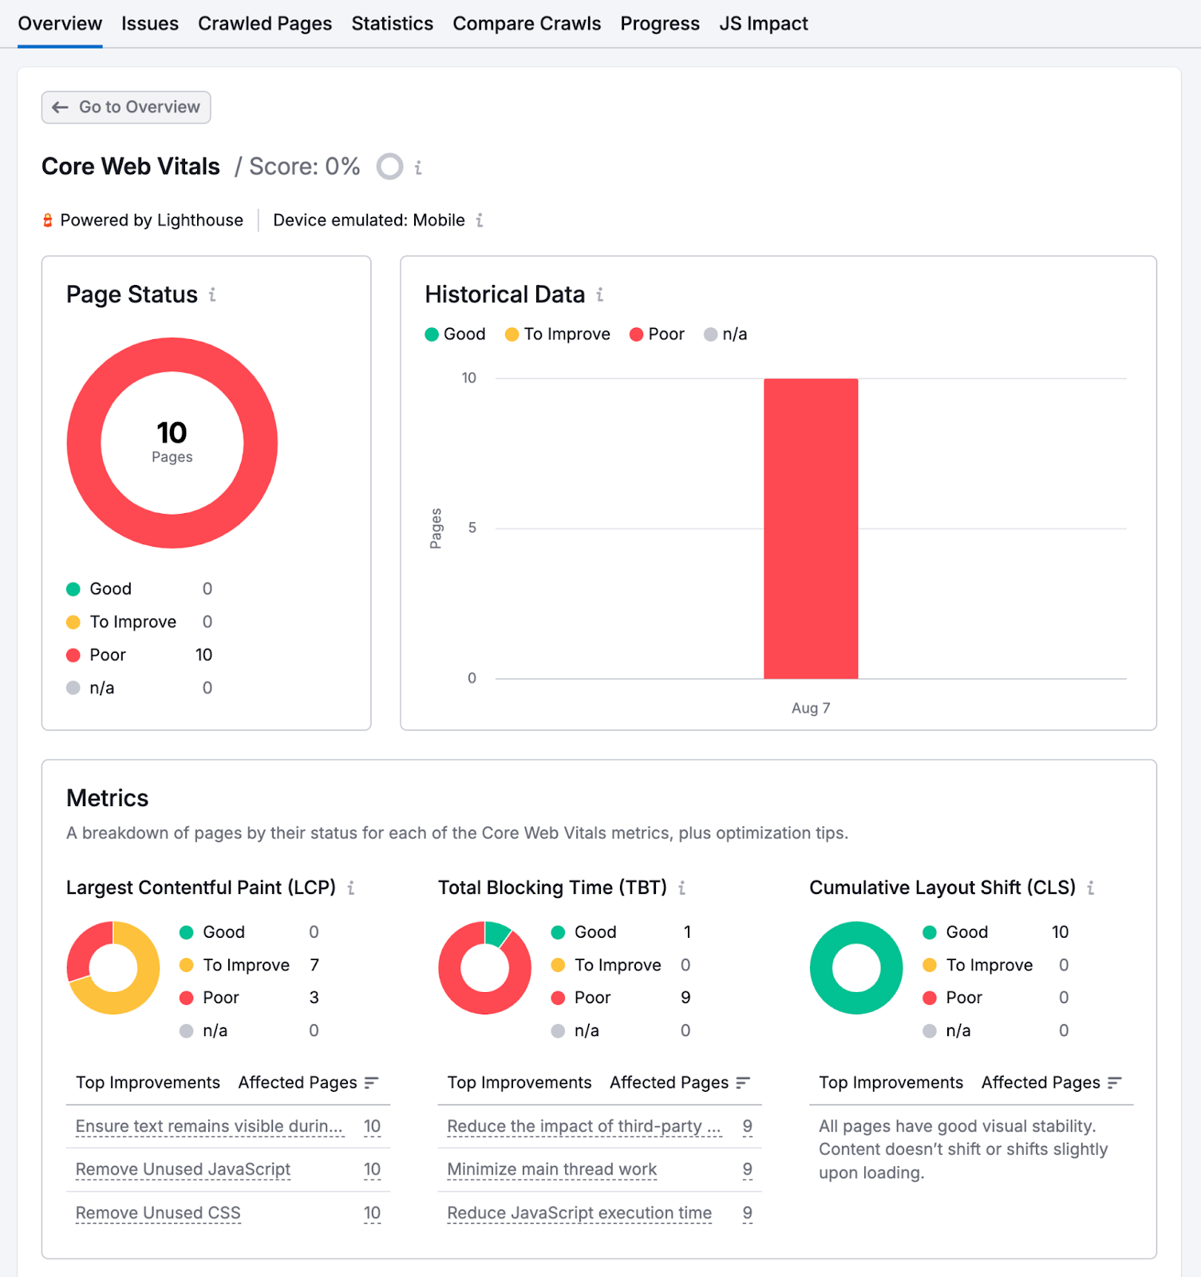Sort CLS table by Affected Pages
The width and height of the screenshot is (1201, 1277).
coord(1115,1082)
